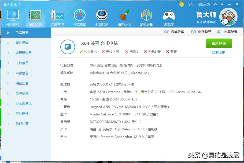Click the 重新扫描 rescan button
The height and width of the screenshot is (163, 244).
pyautogui.click(x=219, y=43)
